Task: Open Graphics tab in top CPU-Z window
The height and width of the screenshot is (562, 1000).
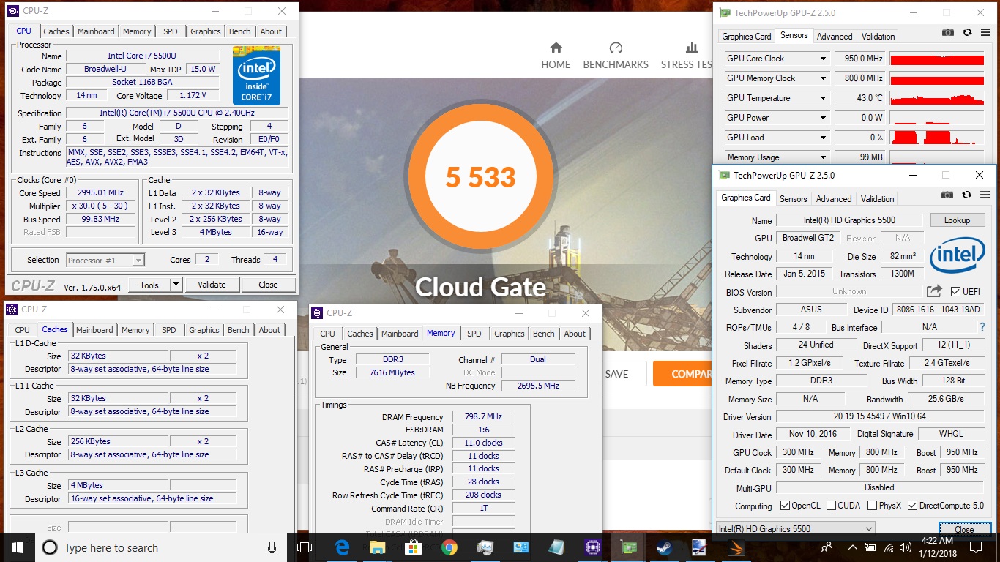Action: [x=205, y=31]
